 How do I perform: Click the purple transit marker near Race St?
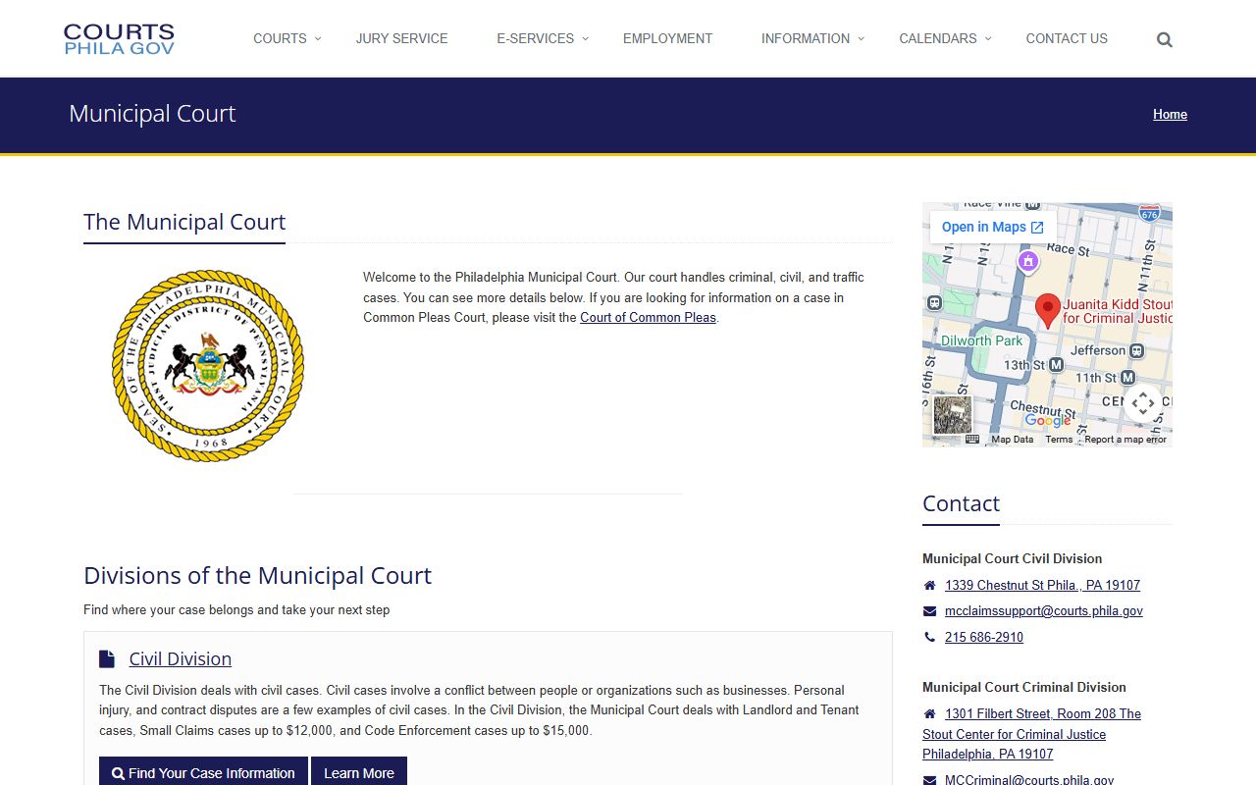coord(1027,261)
